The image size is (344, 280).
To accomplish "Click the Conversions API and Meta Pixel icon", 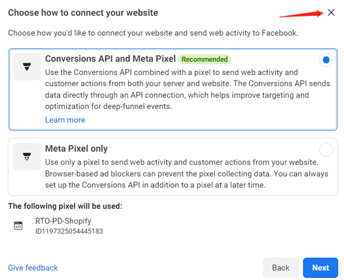I will [x=27, y=67].
